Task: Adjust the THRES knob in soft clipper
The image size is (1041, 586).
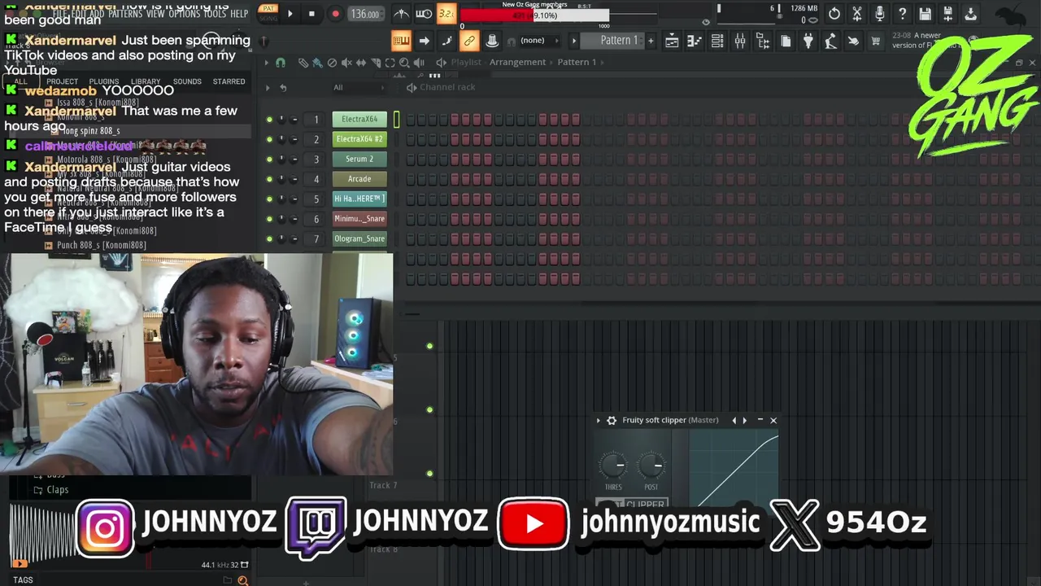Action: pos(613,466)
